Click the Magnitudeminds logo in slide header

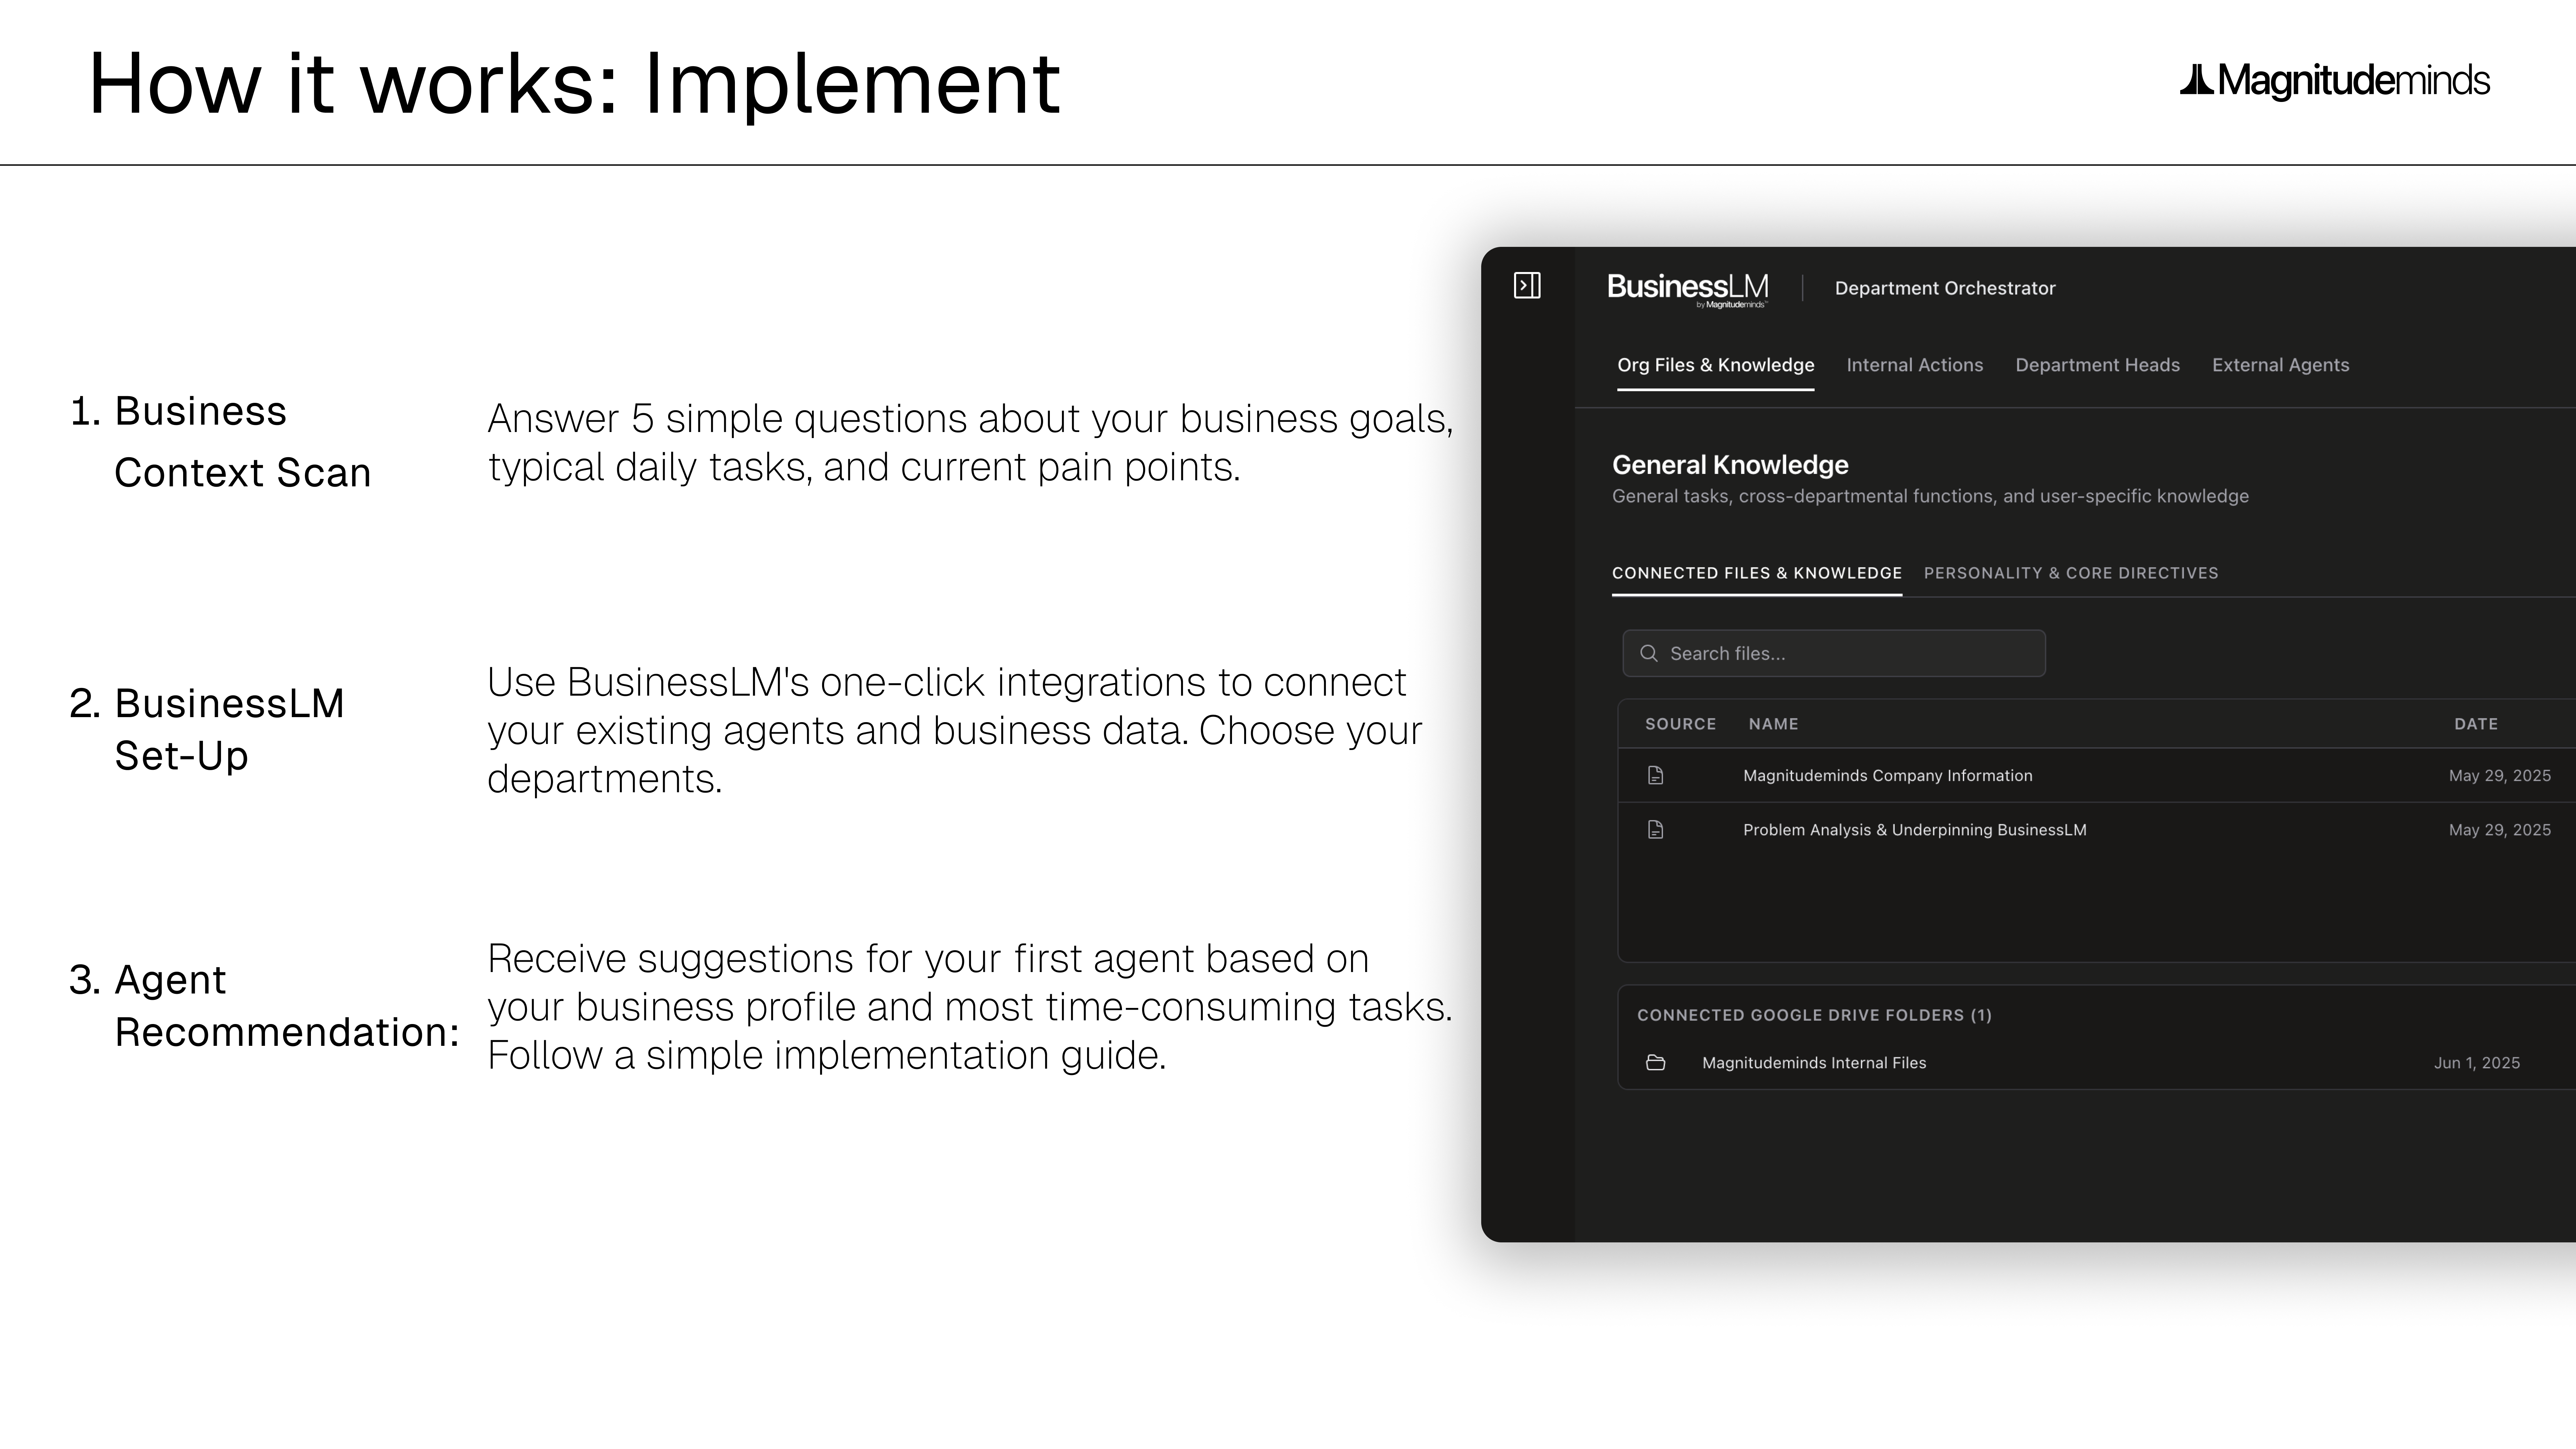click(2334, 80)
